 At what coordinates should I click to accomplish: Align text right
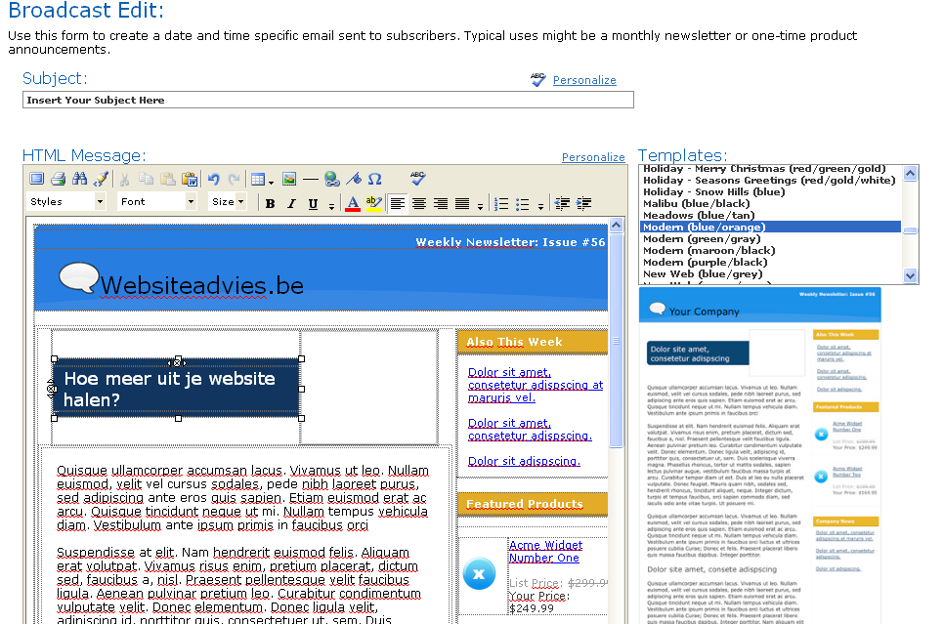[441, 204]
